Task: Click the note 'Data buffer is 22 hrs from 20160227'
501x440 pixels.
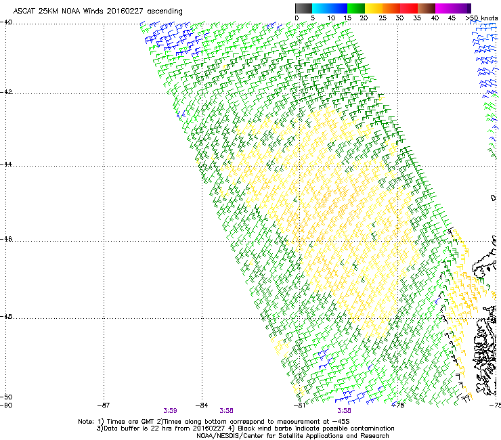Action: (164, 428)
